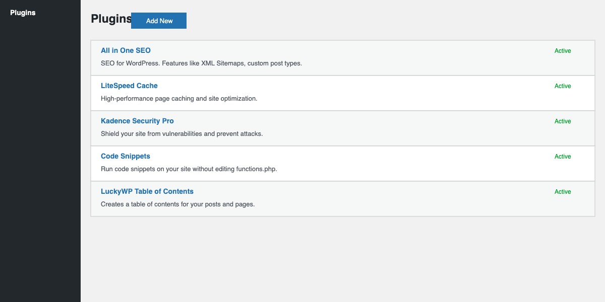
Task: Open Plugins in the dark sidebar
Action: pos(23,13)
